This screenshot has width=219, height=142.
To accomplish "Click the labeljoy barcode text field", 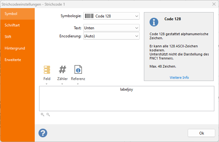I will click(127, 98).
